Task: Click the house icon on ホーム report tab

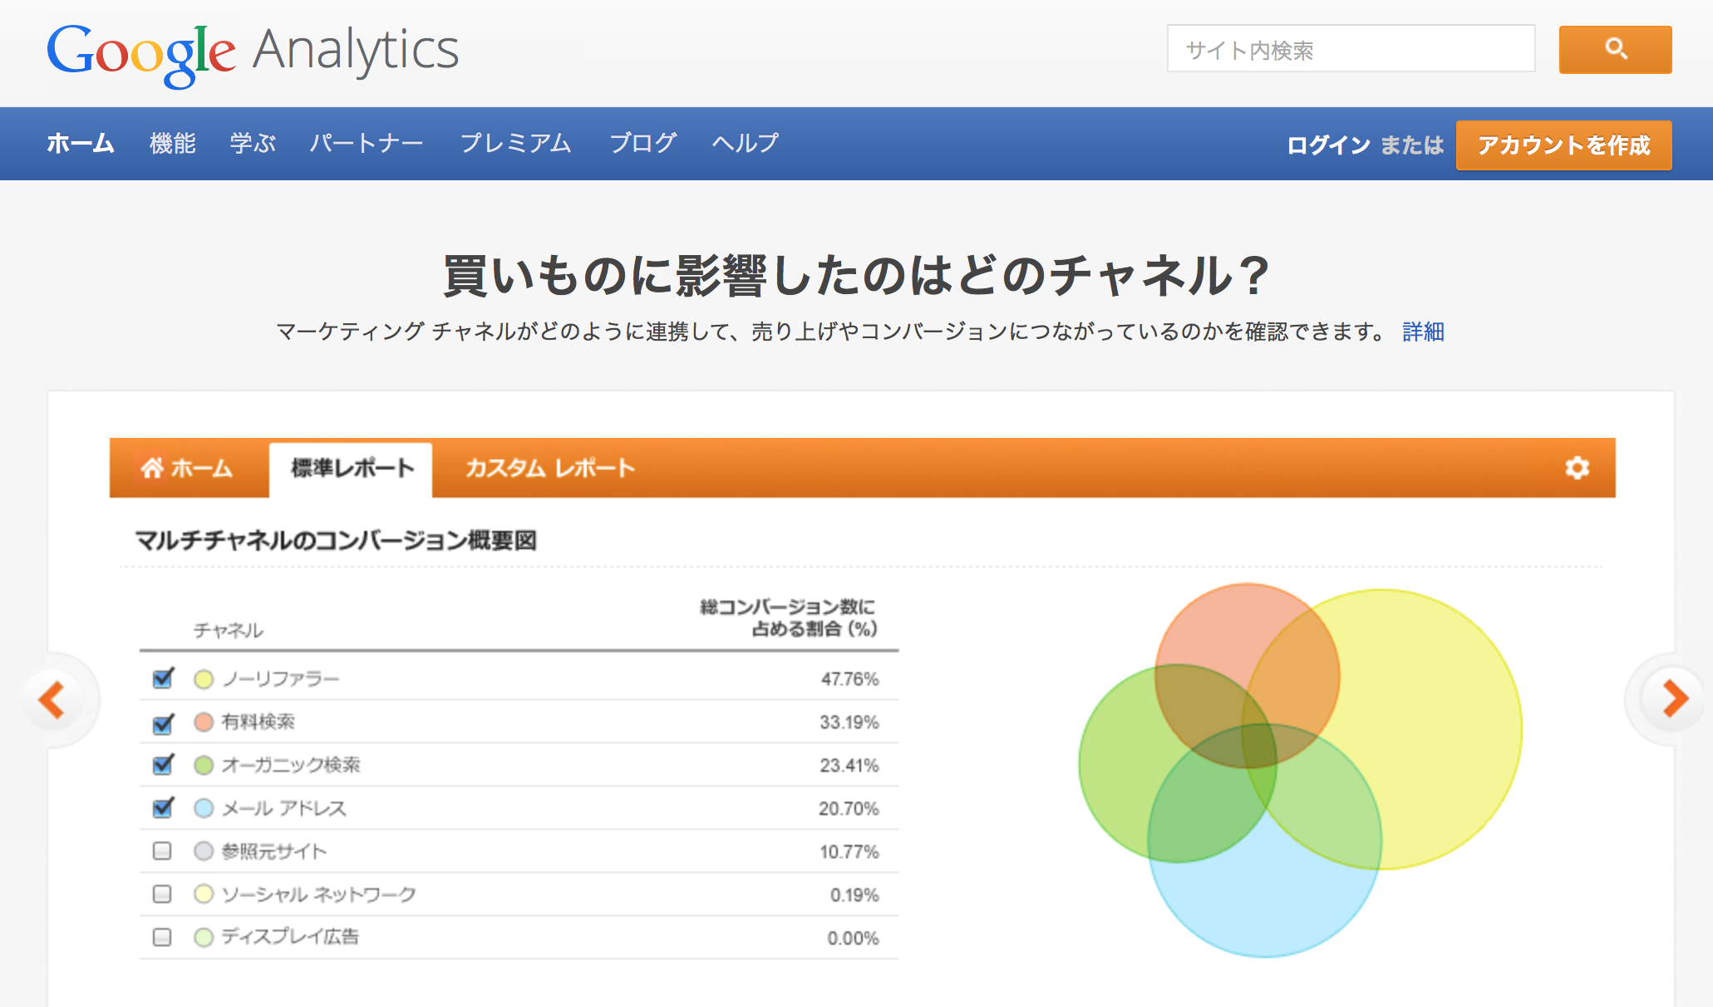Action: pos(151,468)
